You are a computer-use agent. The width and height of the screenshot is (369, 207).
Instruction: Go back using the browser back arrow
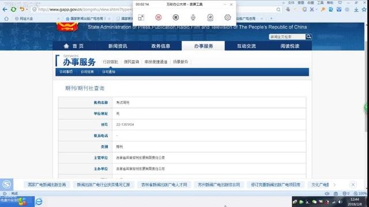5,9
